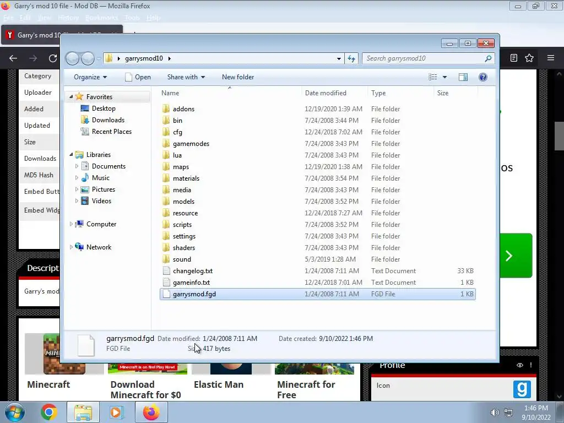The image size is (564, 423).
Task: Expand the Network tree node
Action: pyautogui.click(x=71, y=247)
